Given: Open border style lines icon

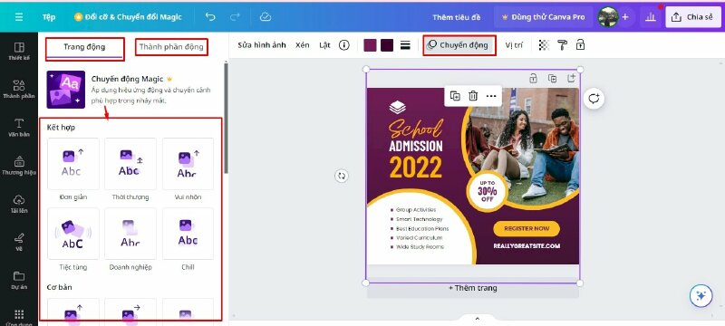Looking at the screenshot, I should pos(405,45).
